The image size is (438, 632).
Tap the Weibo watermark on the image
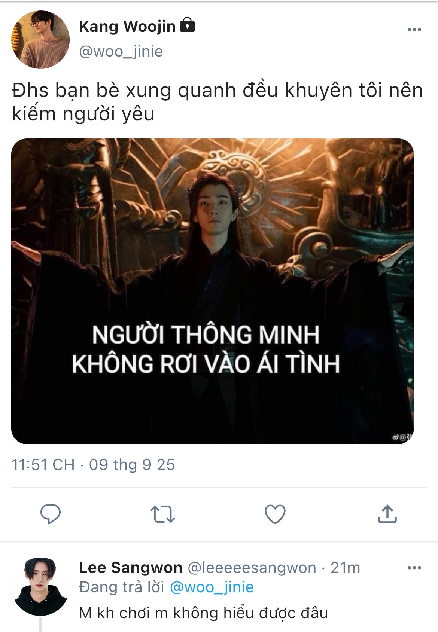coord(401,437)
